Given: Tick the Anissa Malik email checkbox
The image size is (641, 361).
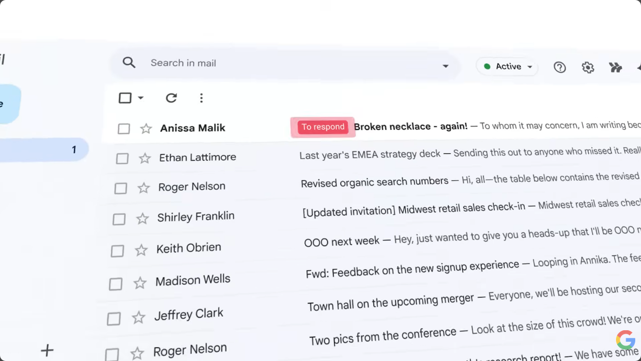Looking at the screenshot, I should (x=124, y=129).
